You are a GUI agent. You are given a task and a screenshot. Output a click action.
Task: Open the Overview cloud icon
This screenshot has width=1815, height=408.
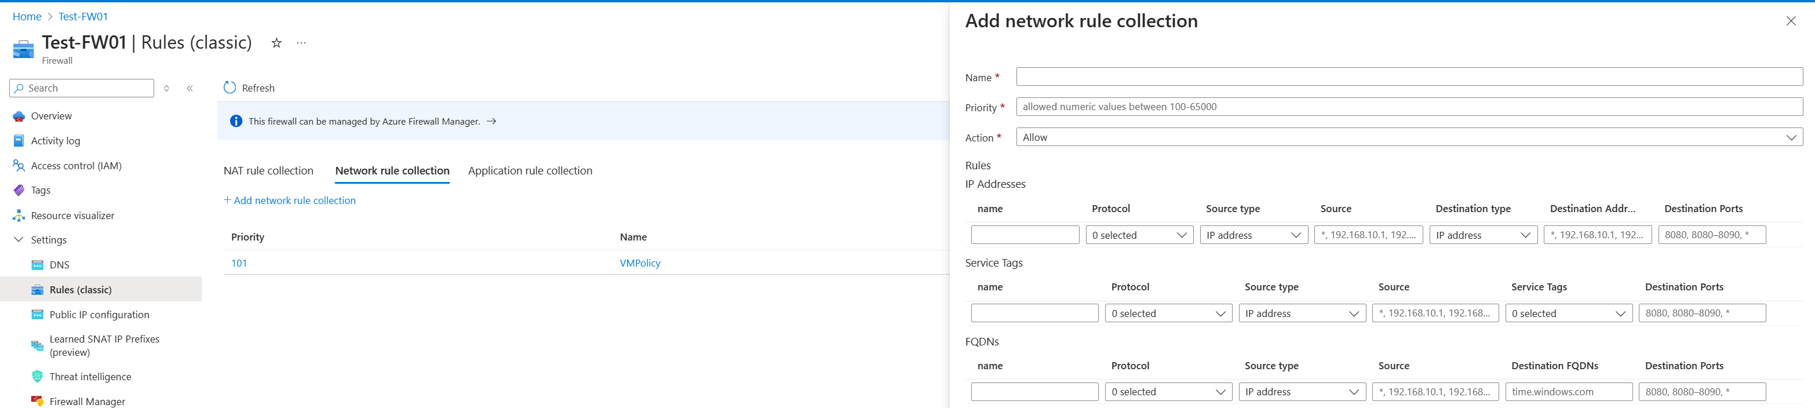(19, 116)
